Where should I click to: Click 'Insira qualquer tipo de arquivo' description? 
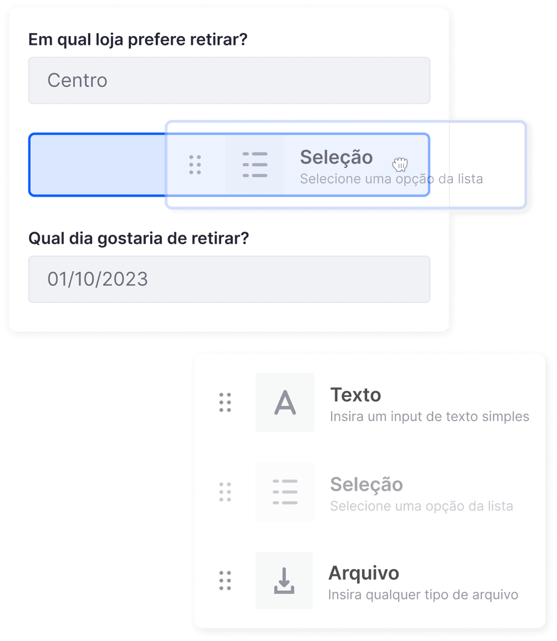pyautogui.click(x=423, y=595)
